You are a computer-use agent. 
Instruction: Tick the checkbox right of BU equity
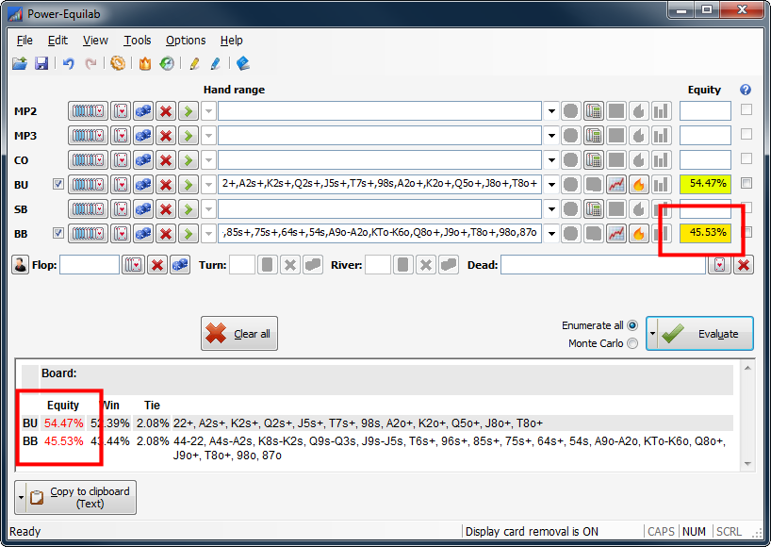tap(746, 184)
